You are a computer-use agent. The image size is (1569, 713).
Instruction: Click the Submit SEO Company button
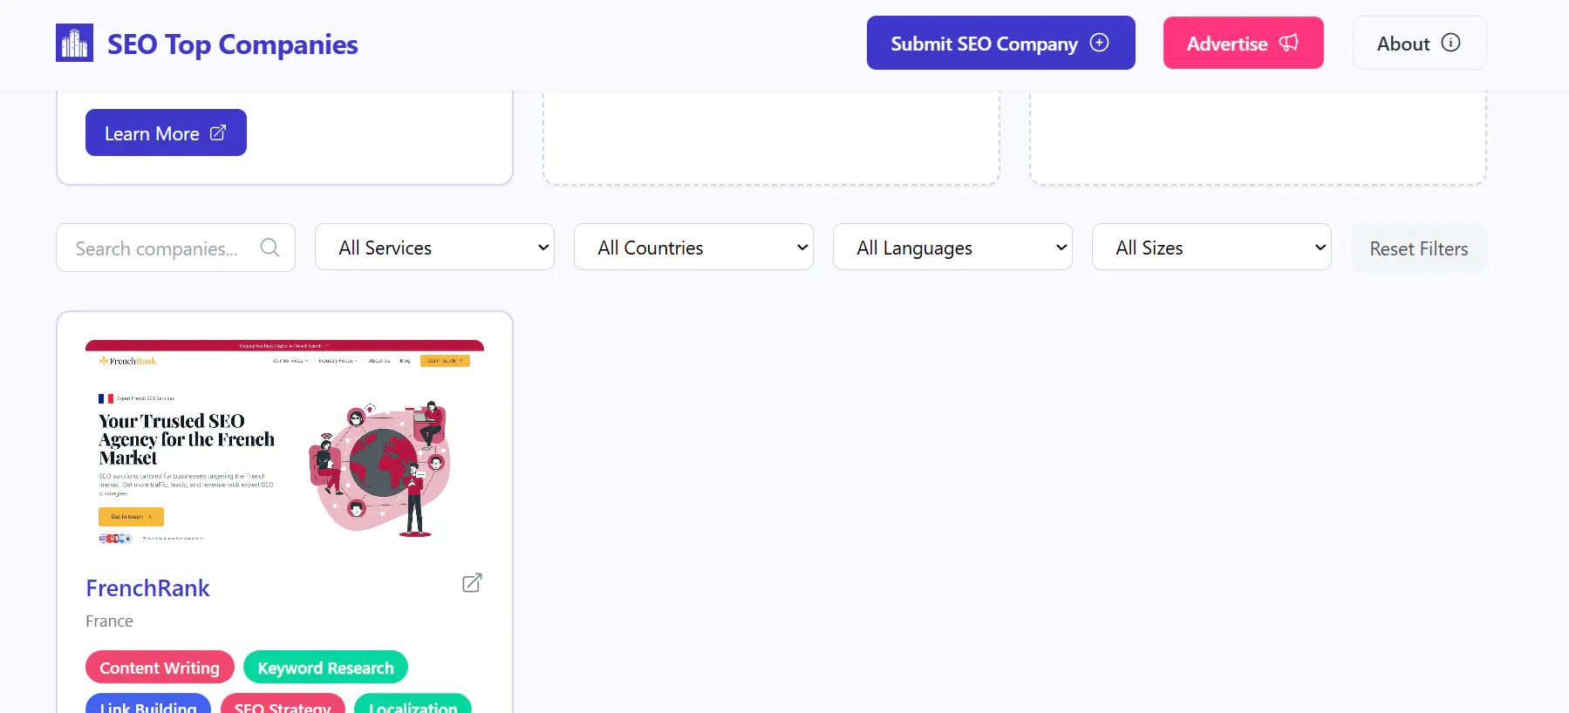point(1000,43)
